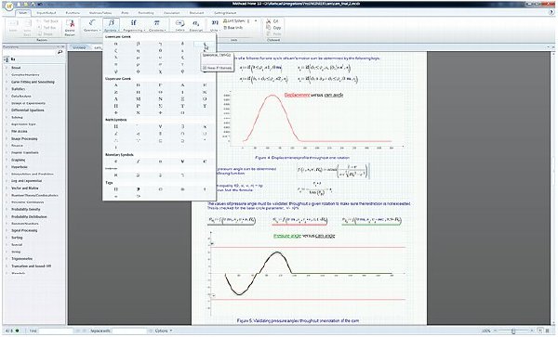Insert lowercase gamma symbol
Viewport: 558px width, 337px height.
pos(160,44)
